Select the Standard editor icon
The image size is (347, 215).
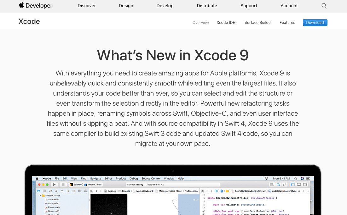pyautogui.click(x=272, y=185)
